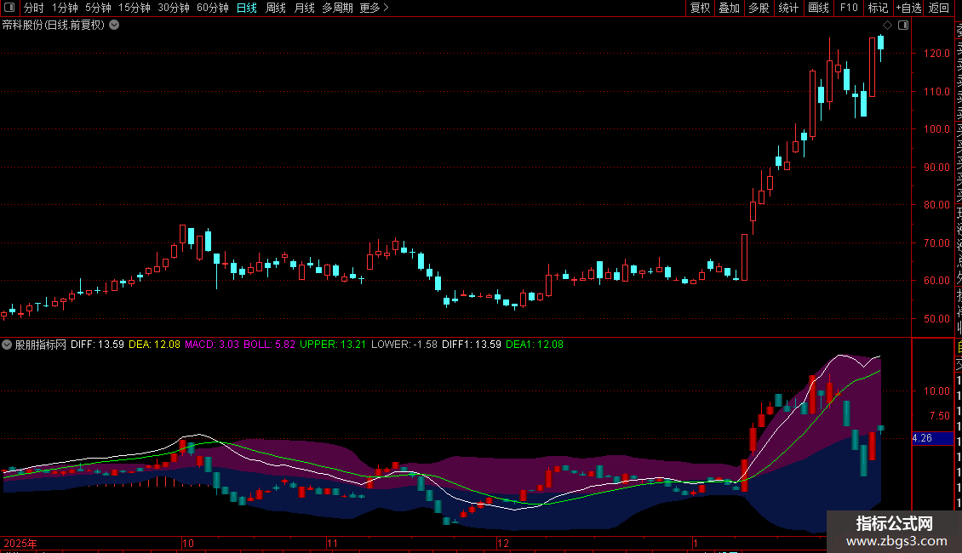Screen dimensions: 962x553
Task: Switch to 周线 weekly chart
Action: (x=276, y=8)
